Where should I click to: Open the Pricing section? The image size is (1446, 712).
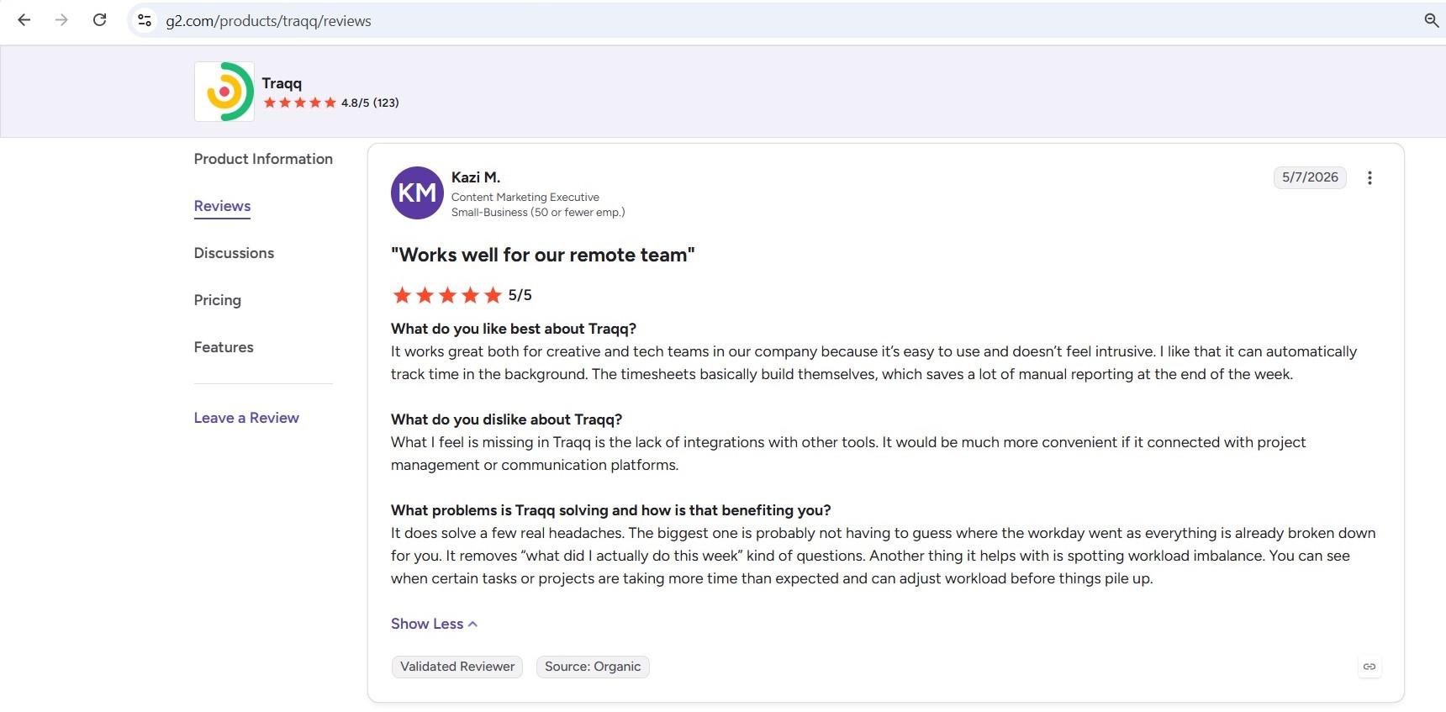click(x=218, y=300)
